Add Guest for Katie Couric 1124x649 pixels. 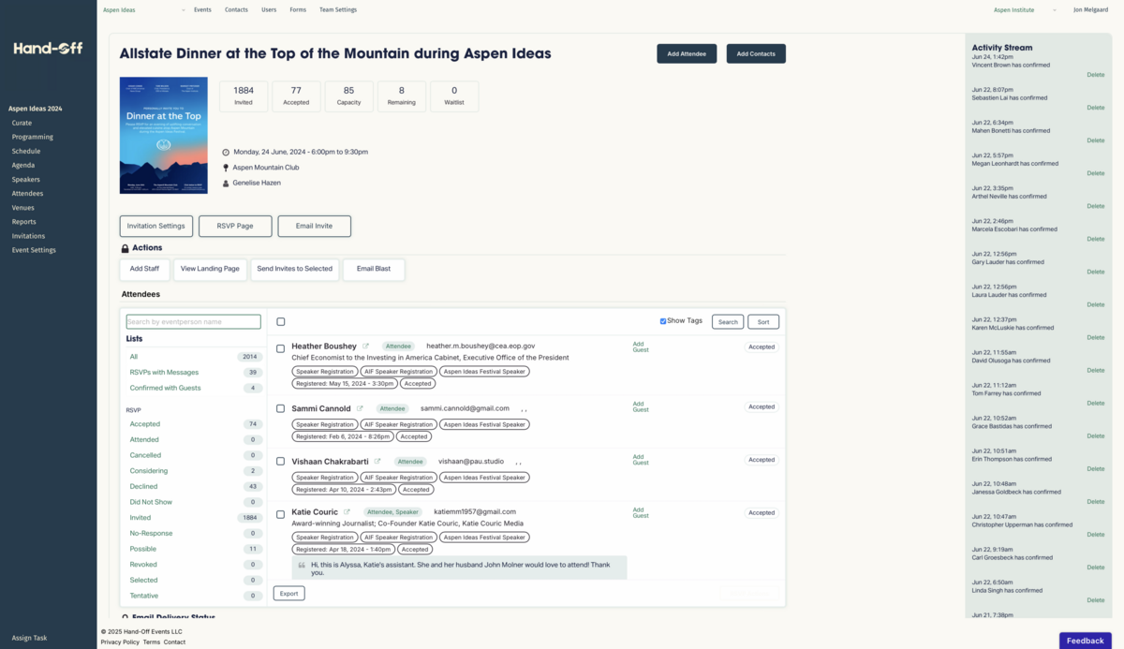pyautogui.click(x=640, y=512)
